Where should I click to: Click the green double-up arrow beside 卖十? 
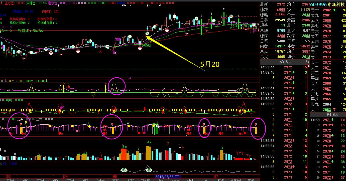click(334, 10)
